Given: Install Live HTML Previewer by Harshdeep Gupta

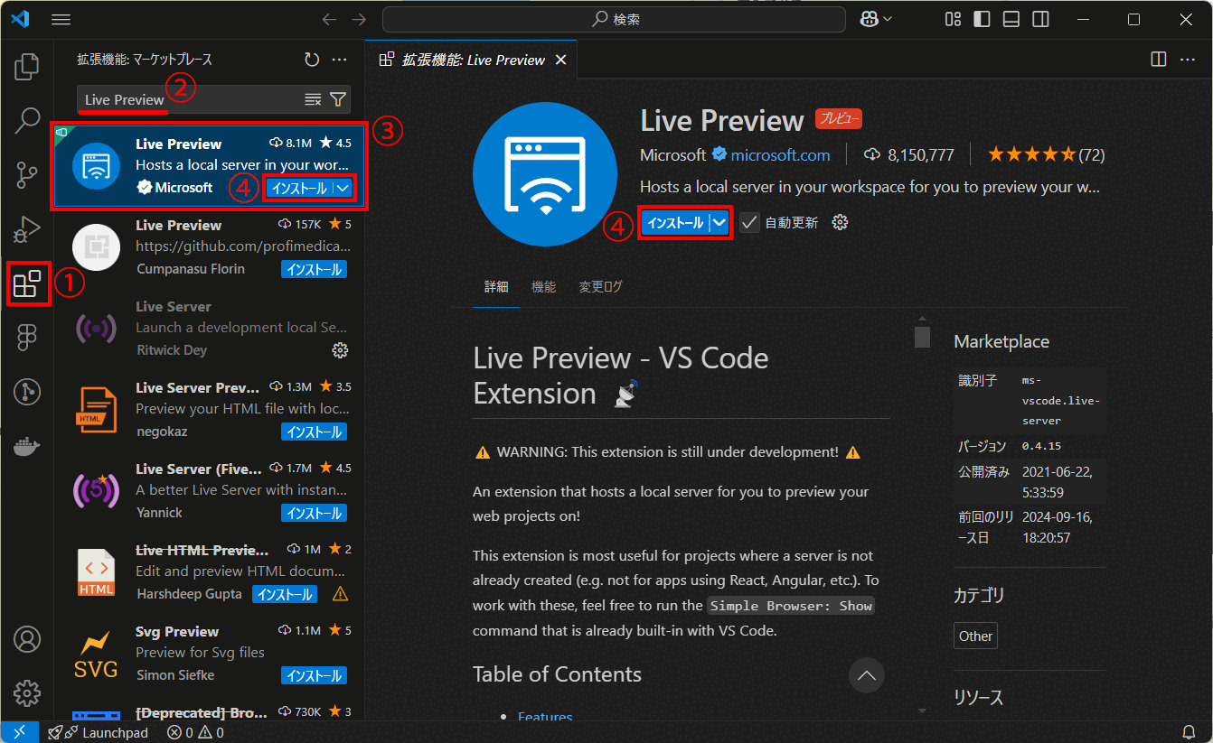Looking at the screenshot, I should tap(284, 594).
